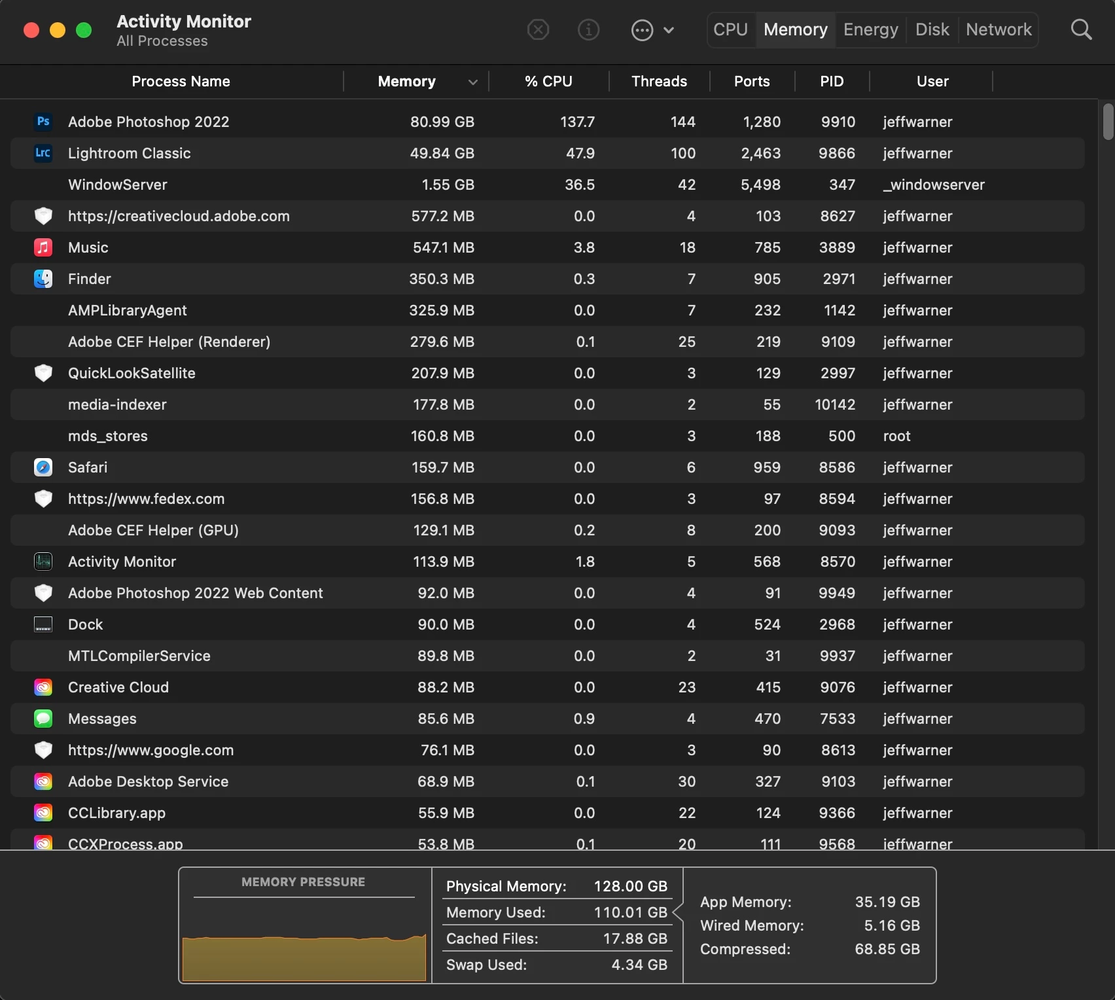Click the Swap Used 4.34 GB value
Viewport: 1115px width, 1000px height.
coord(639,965)
